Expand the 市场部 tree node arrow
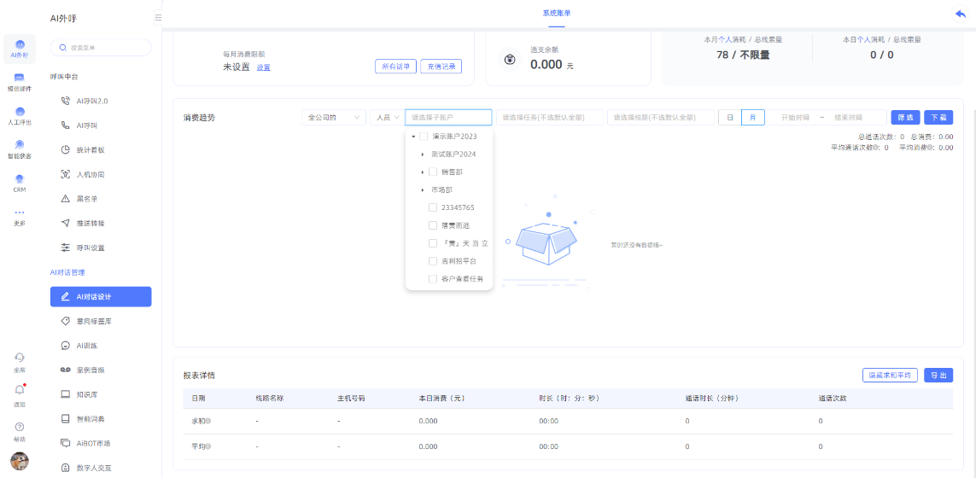The image size is (976, 478). pos(422,189)
